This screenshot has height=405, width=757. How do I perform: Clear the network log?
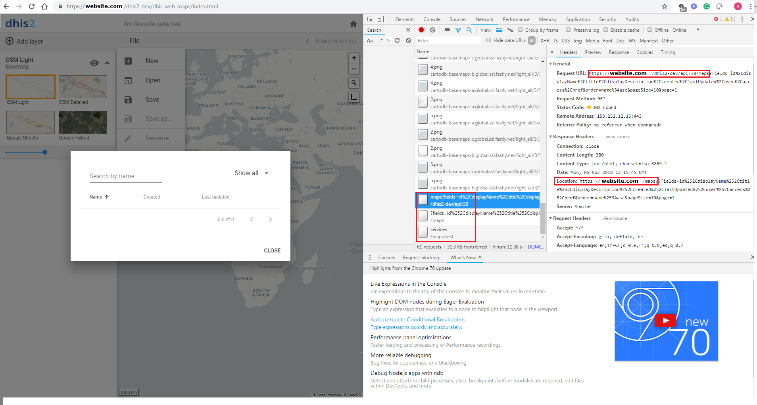[x=433, y=30]
